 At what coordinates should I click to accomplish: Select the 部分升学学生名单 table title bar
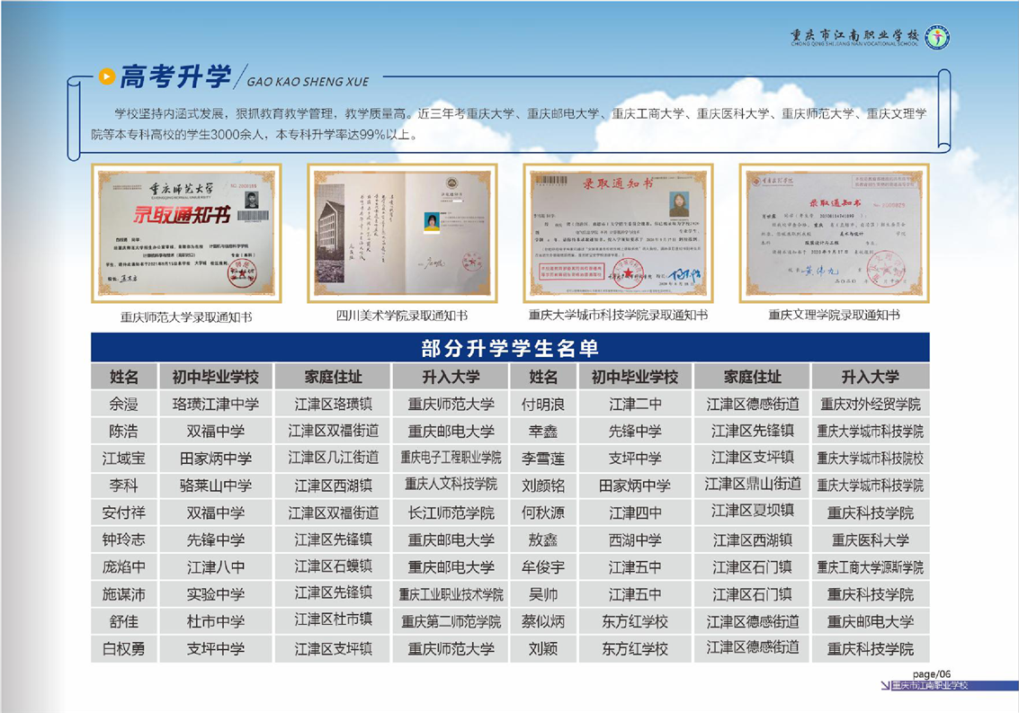[x=510, y=348]
